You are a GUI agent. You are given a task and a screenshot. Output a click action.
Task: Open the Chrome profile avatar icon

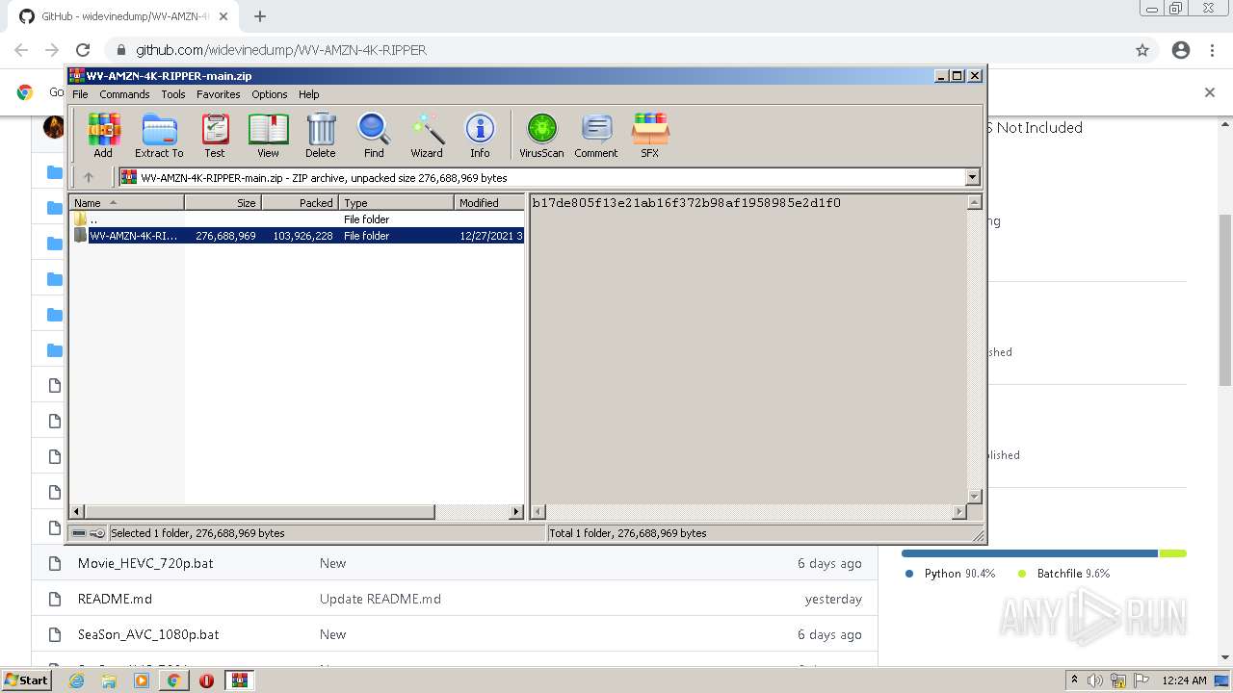tap(1181, 50)
